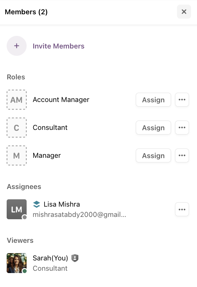Open options menu for Lisa Mishra
This screenshot has width=197, height=287.
[182, 209]
